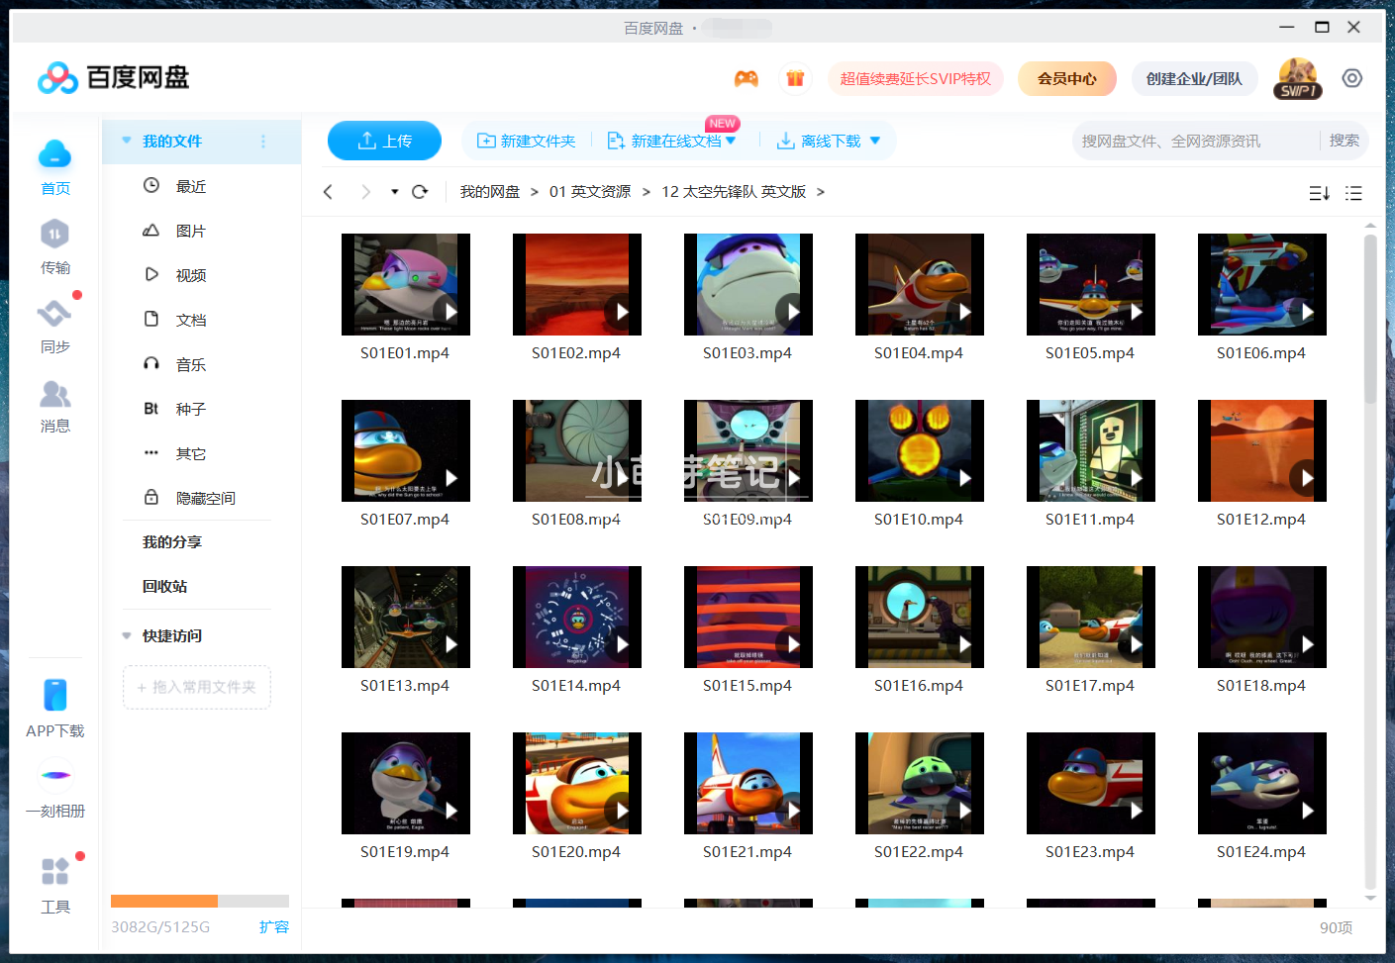Viewport: 1395px width, 963px height.
Task: Click the game controller icon near the top
Action: [x=747, y=77]
